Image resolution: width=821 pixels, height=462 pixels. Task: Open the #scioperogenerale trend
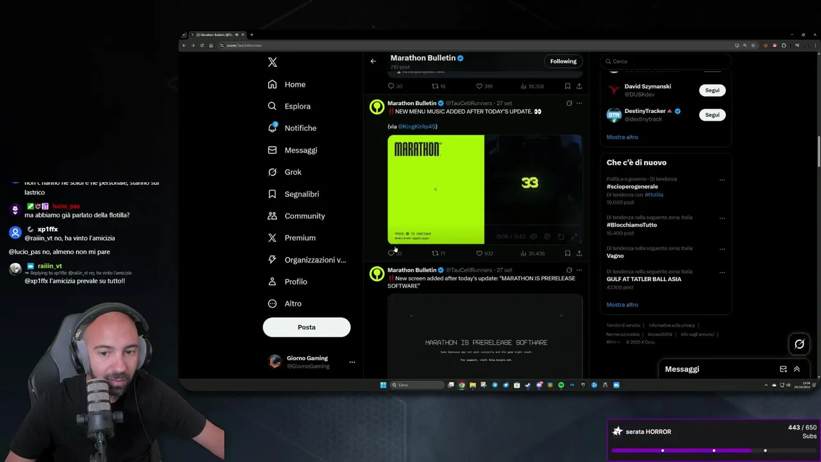tap(632, 187)
